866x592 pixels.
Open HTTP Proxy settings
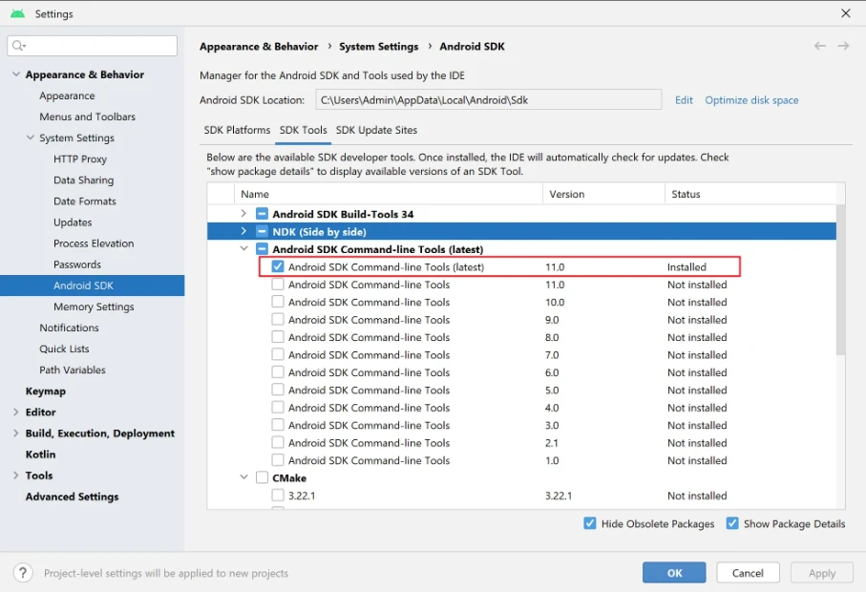pos(80,159)
